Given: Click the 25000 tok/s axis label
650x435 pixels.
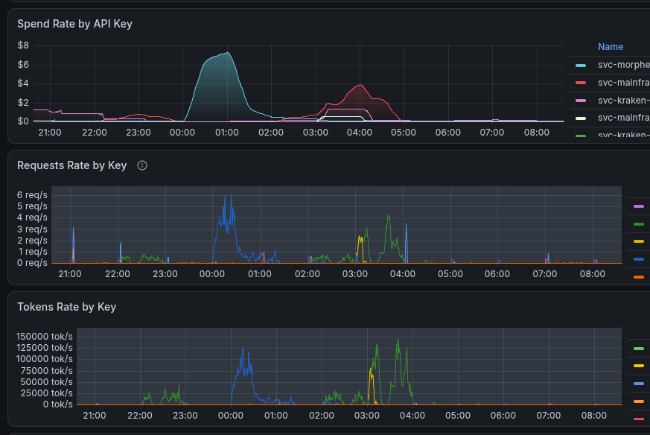Looking at the screenshot, I should [47, 393].
